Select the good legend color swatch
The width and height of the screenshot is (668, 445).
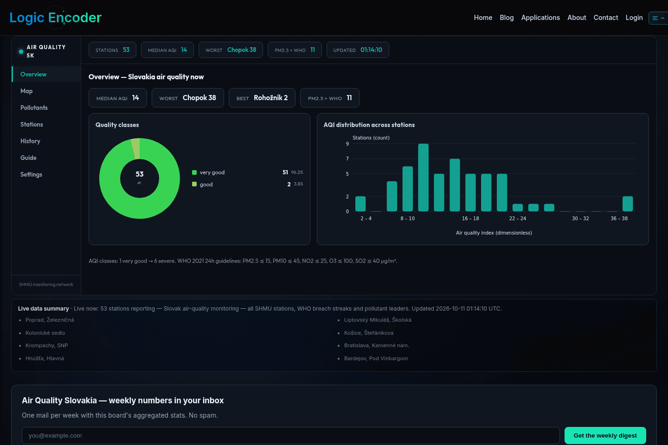pyautogui.click(x=194, y=184)
